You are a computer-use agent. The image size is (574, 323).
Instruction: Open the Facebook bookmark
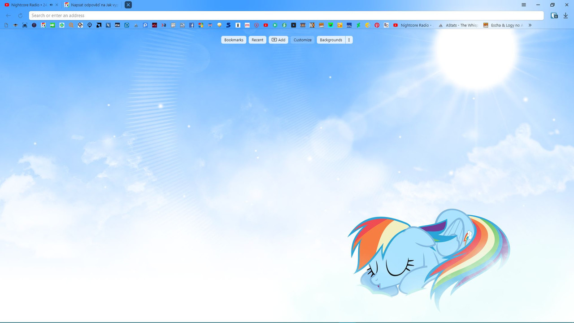coord(191,25)
